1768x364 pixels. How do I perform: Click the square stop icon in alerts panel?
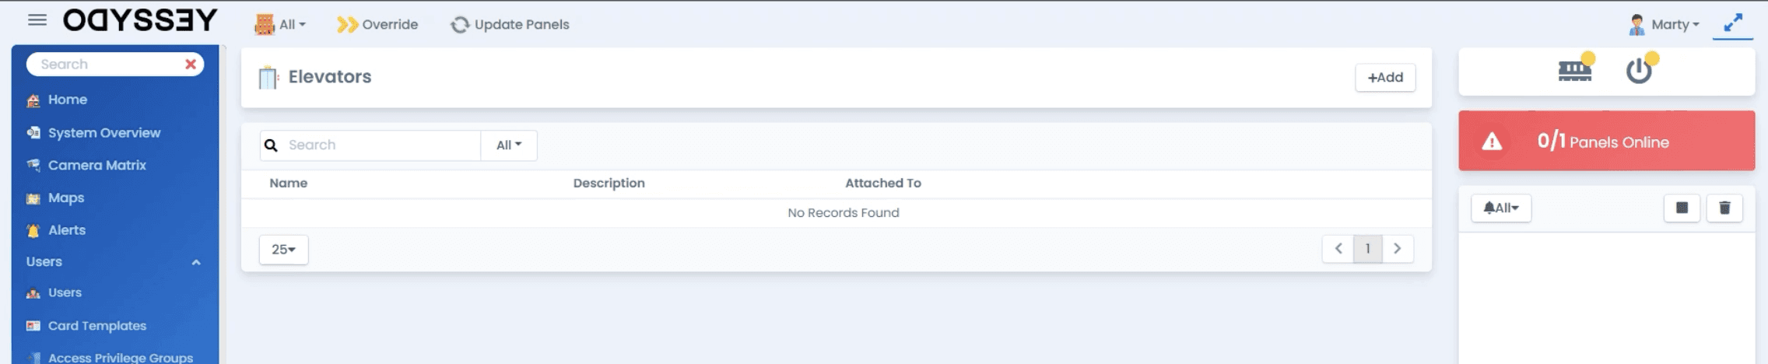pos(1682,208)
